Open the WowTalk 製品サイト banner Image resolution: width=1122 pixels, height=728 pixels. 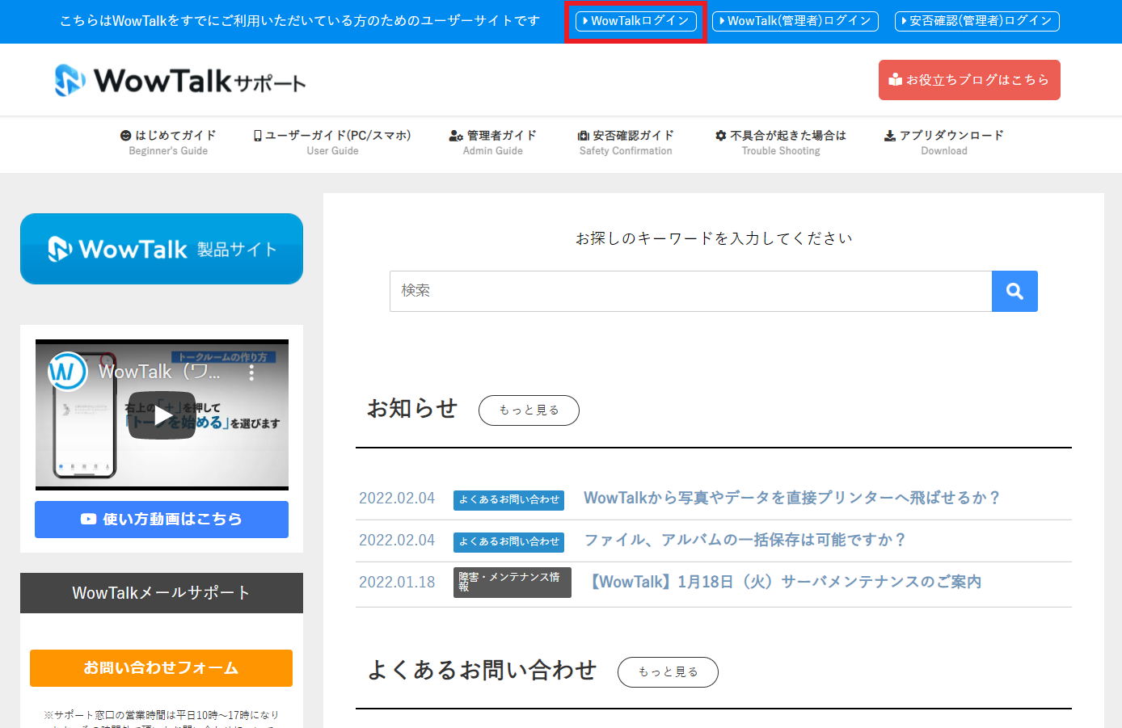[162, 249]
